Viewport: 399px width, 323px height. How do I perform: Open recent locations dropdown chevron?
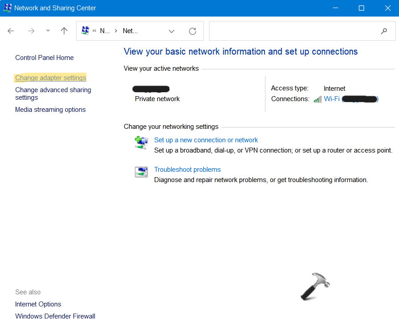coord(48,31)
